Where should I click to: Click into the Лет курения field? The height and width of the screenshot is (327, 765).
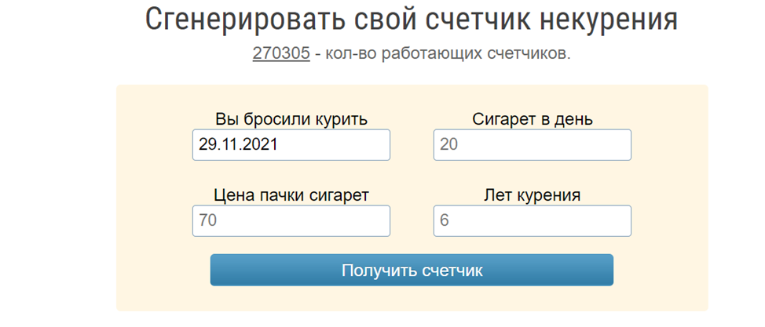coord(532,221)
